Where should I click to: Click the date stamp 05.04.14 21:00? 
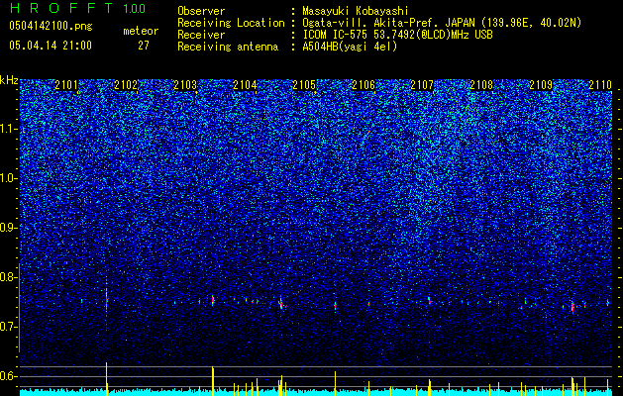(x=51, y=46)
